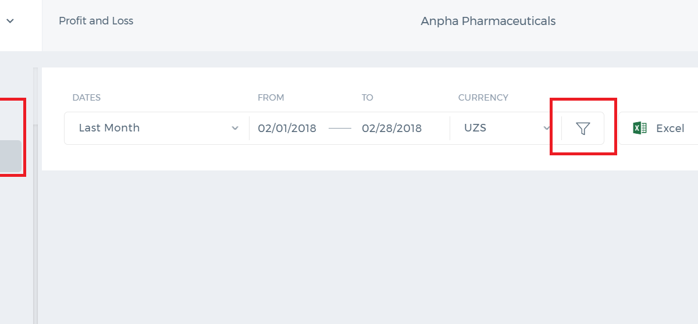Viewport: 698px width, 324px height.
Task: Open the funnel filter options
Action: click(583, 129)
